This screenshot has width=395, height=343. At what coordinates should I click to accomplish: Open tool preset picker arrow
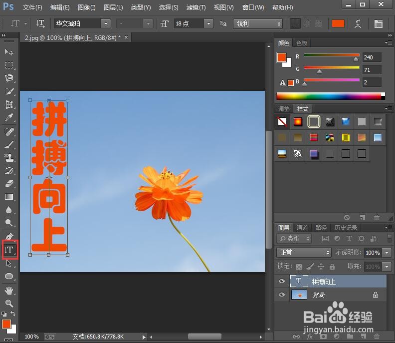[x=26, y=23]
